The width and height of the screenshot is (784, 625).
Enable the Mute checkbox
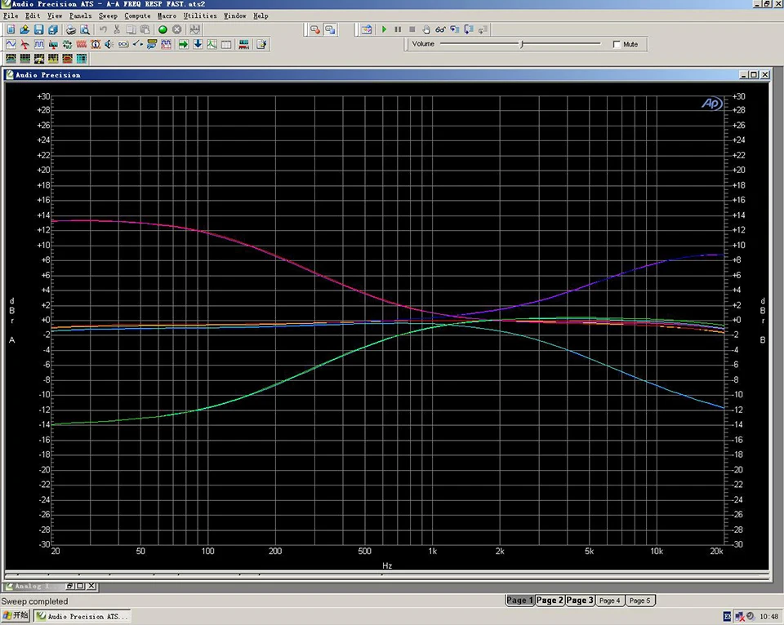(617, 44)
